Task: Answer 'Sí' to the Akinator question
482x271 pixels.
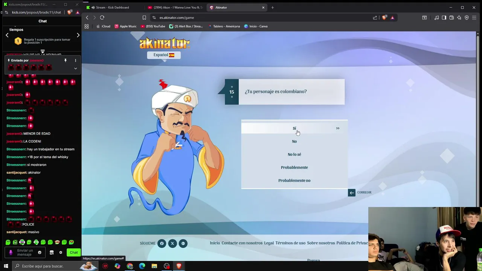Action: 294,128
